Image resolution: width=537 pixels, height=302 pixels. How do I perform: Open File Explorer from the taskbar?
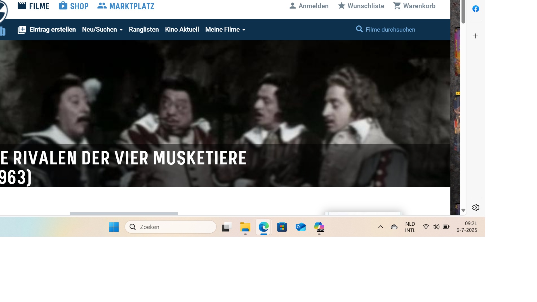tap(245, 227)
